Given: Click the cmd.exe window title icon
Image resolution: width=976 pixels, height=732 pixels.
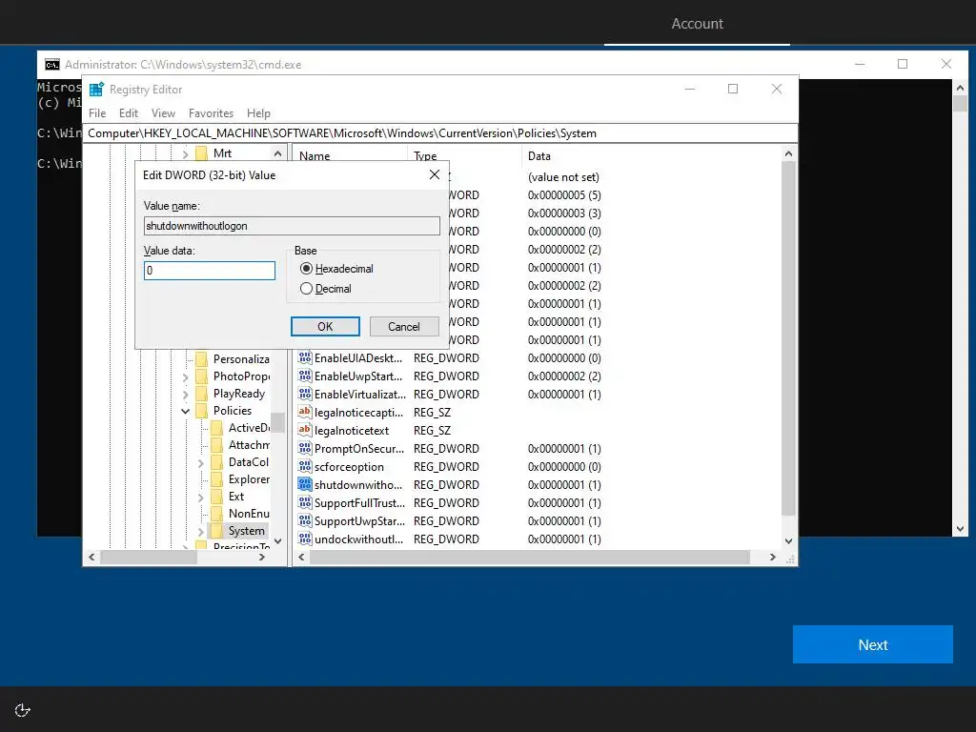Looking at the screenshot, I should [x=52, y=65].
